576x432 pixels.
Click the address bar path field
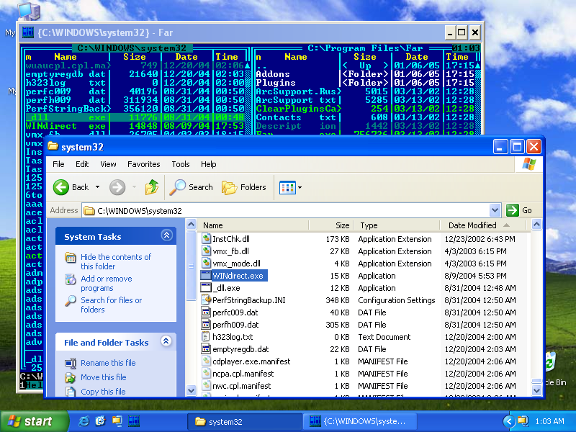tap(286, 210)
